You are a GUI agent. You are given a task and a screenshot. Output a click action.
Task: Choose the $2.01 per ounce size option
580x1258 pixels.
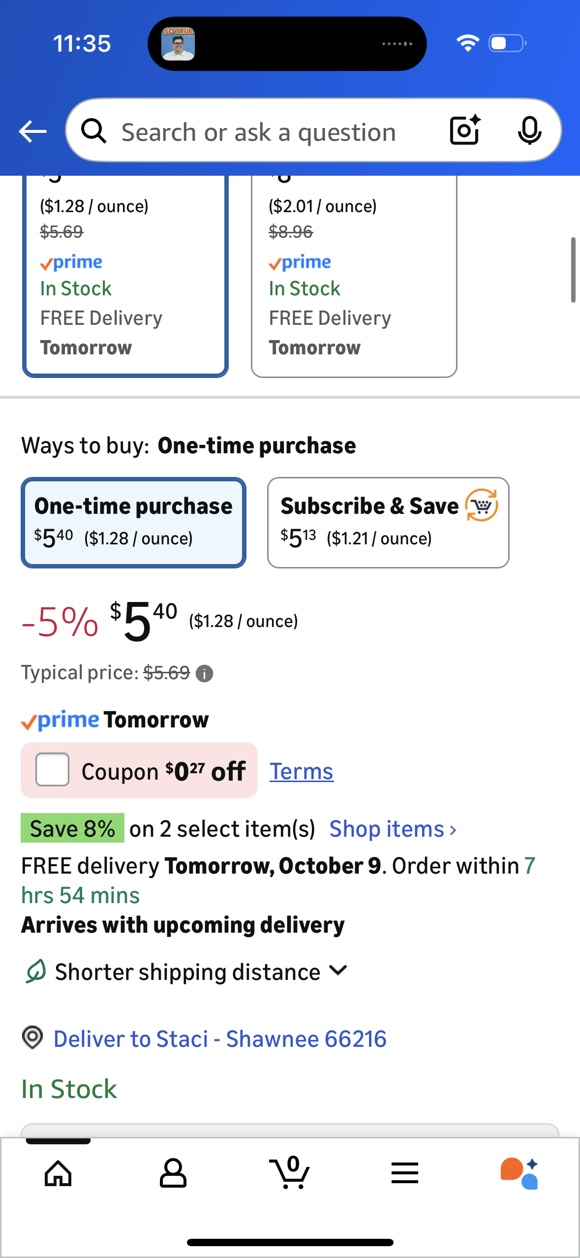pyautogui.click(x=354, y=276)
